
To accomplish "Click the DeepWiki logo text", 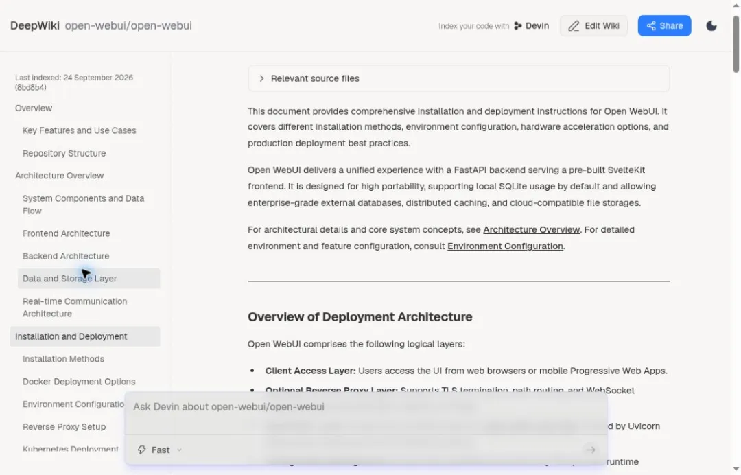I will coord(35,25).
